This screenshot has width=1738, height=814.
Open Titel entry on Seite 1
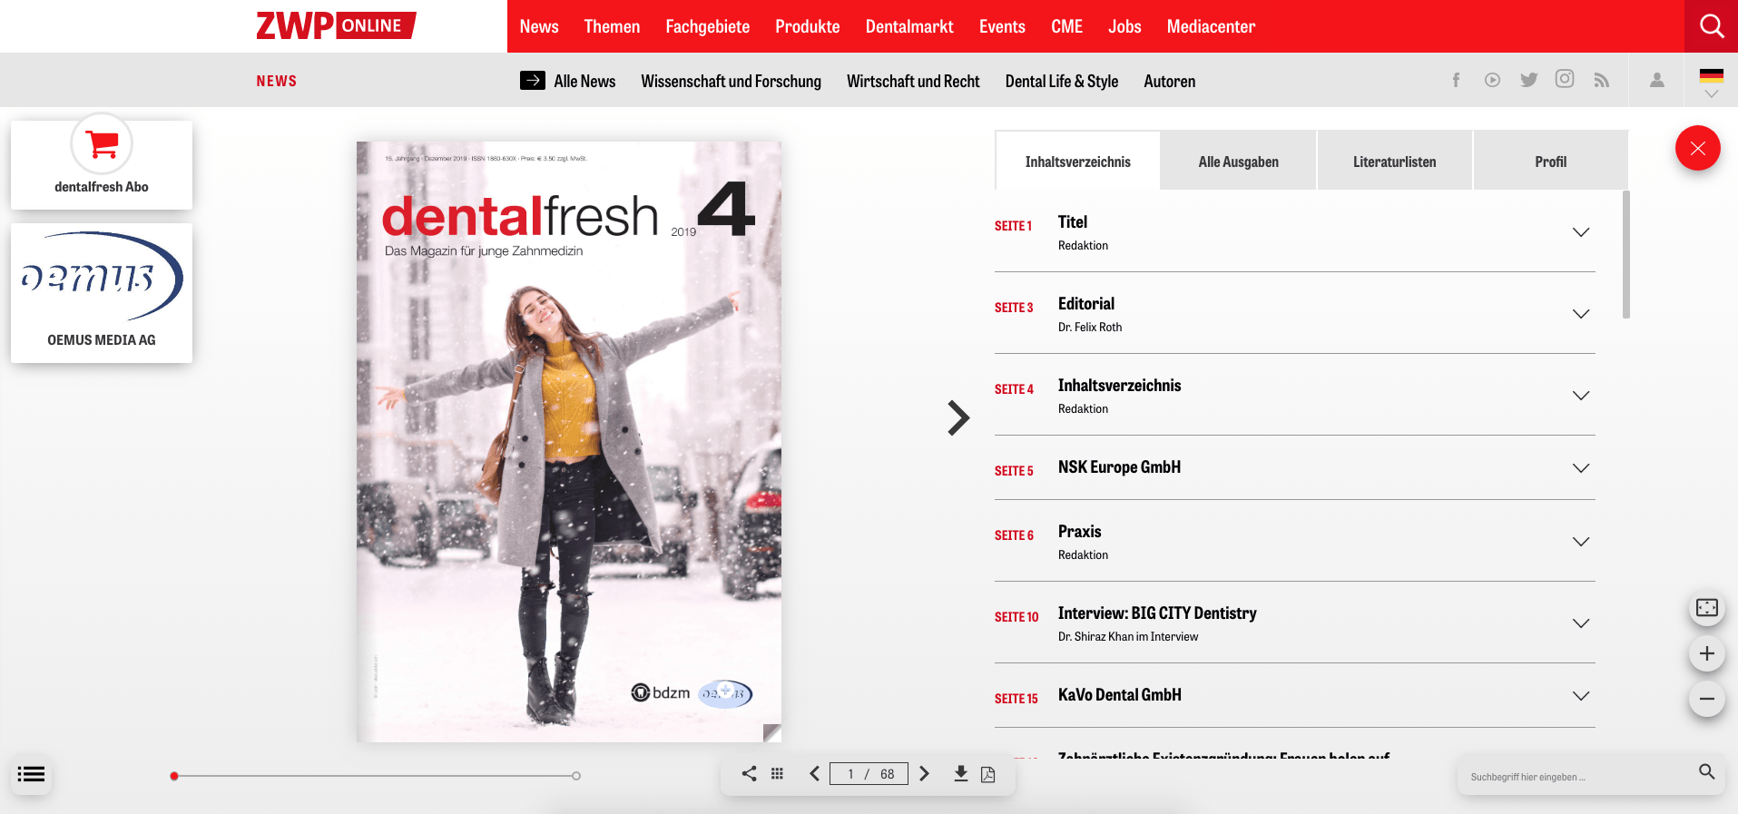(1073, 222)
